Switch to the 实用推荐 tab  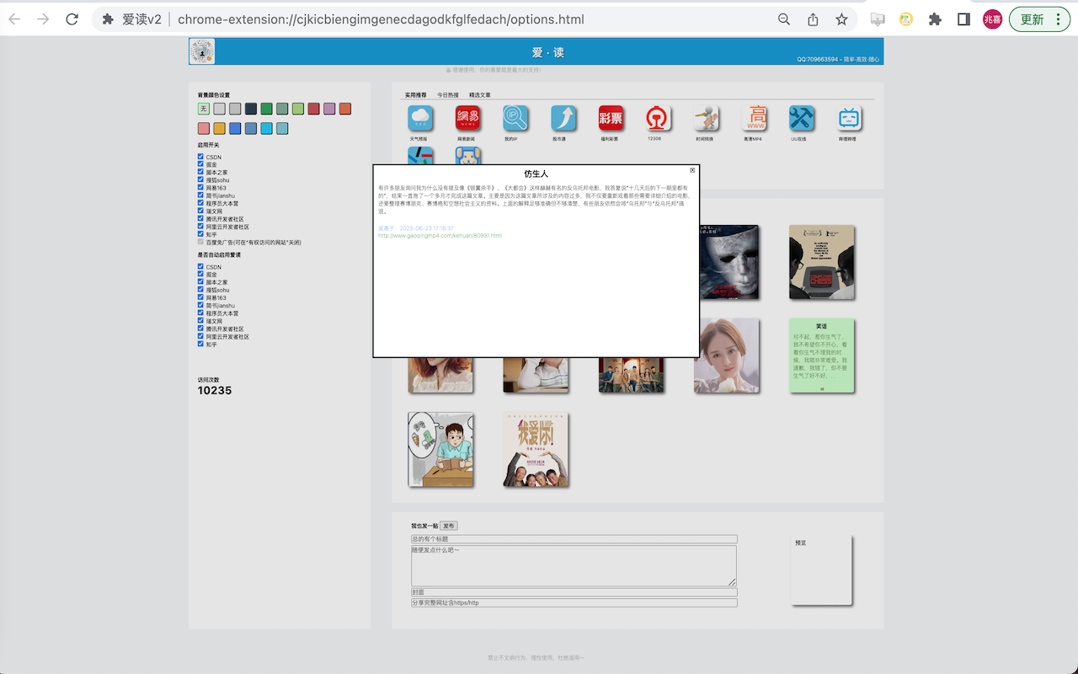click(x=415, y=95)
